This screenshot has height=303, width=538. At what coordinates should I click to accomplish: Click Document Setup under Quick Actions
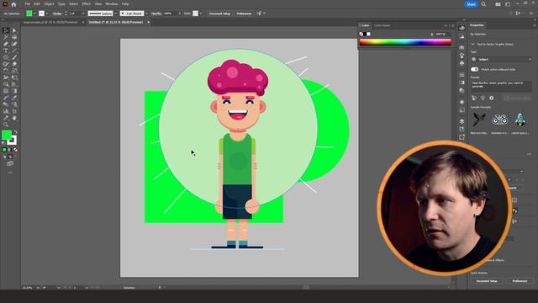487,281
